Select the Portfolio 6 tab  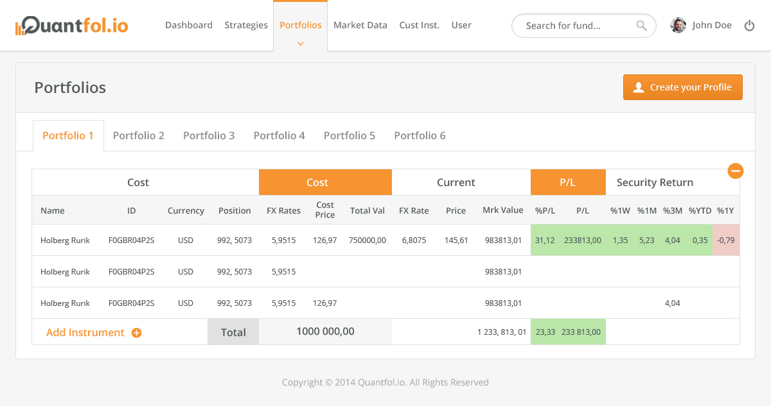point(420,136)
